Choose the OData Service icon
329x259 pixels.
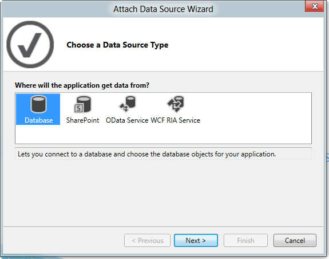click(128, 104)
